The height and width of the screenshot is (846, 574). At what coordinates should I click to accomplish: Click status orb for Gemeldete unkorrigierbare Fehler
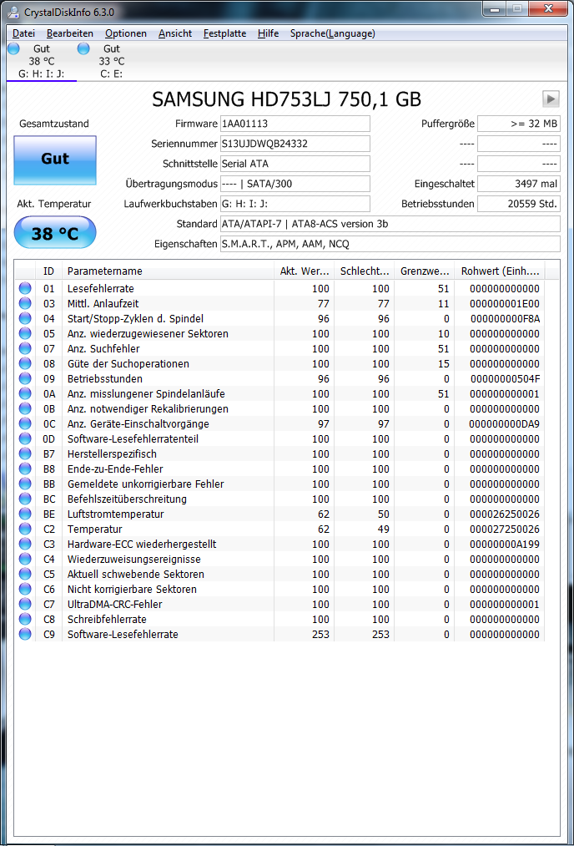click(25, 484)
